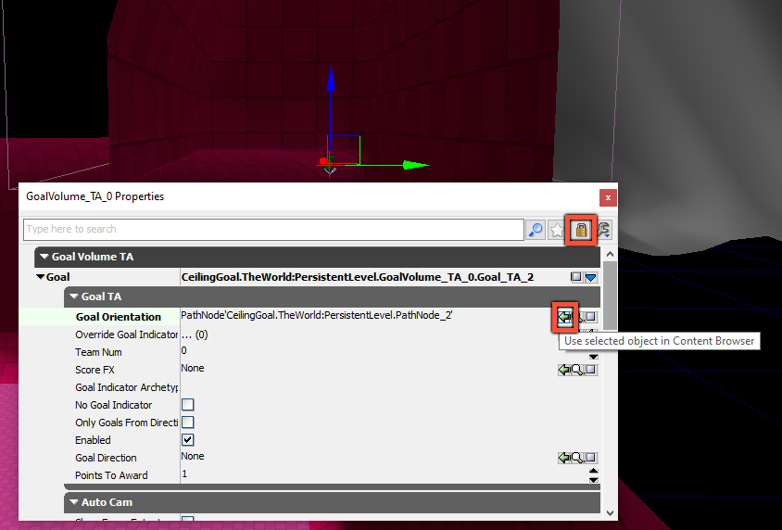Toggle the favorites star icon
This screenshot has width=782, height=530.
click(x=558, y=230)
